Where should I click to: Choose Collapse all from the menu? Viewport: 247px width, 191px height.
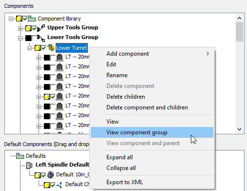152,168
